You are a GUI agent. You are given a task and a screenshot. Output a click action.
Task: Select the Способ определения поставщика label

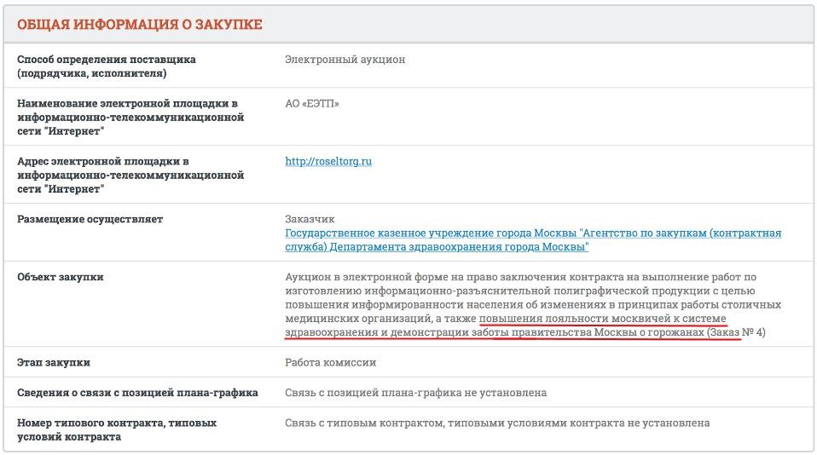[x=107, y=66]
